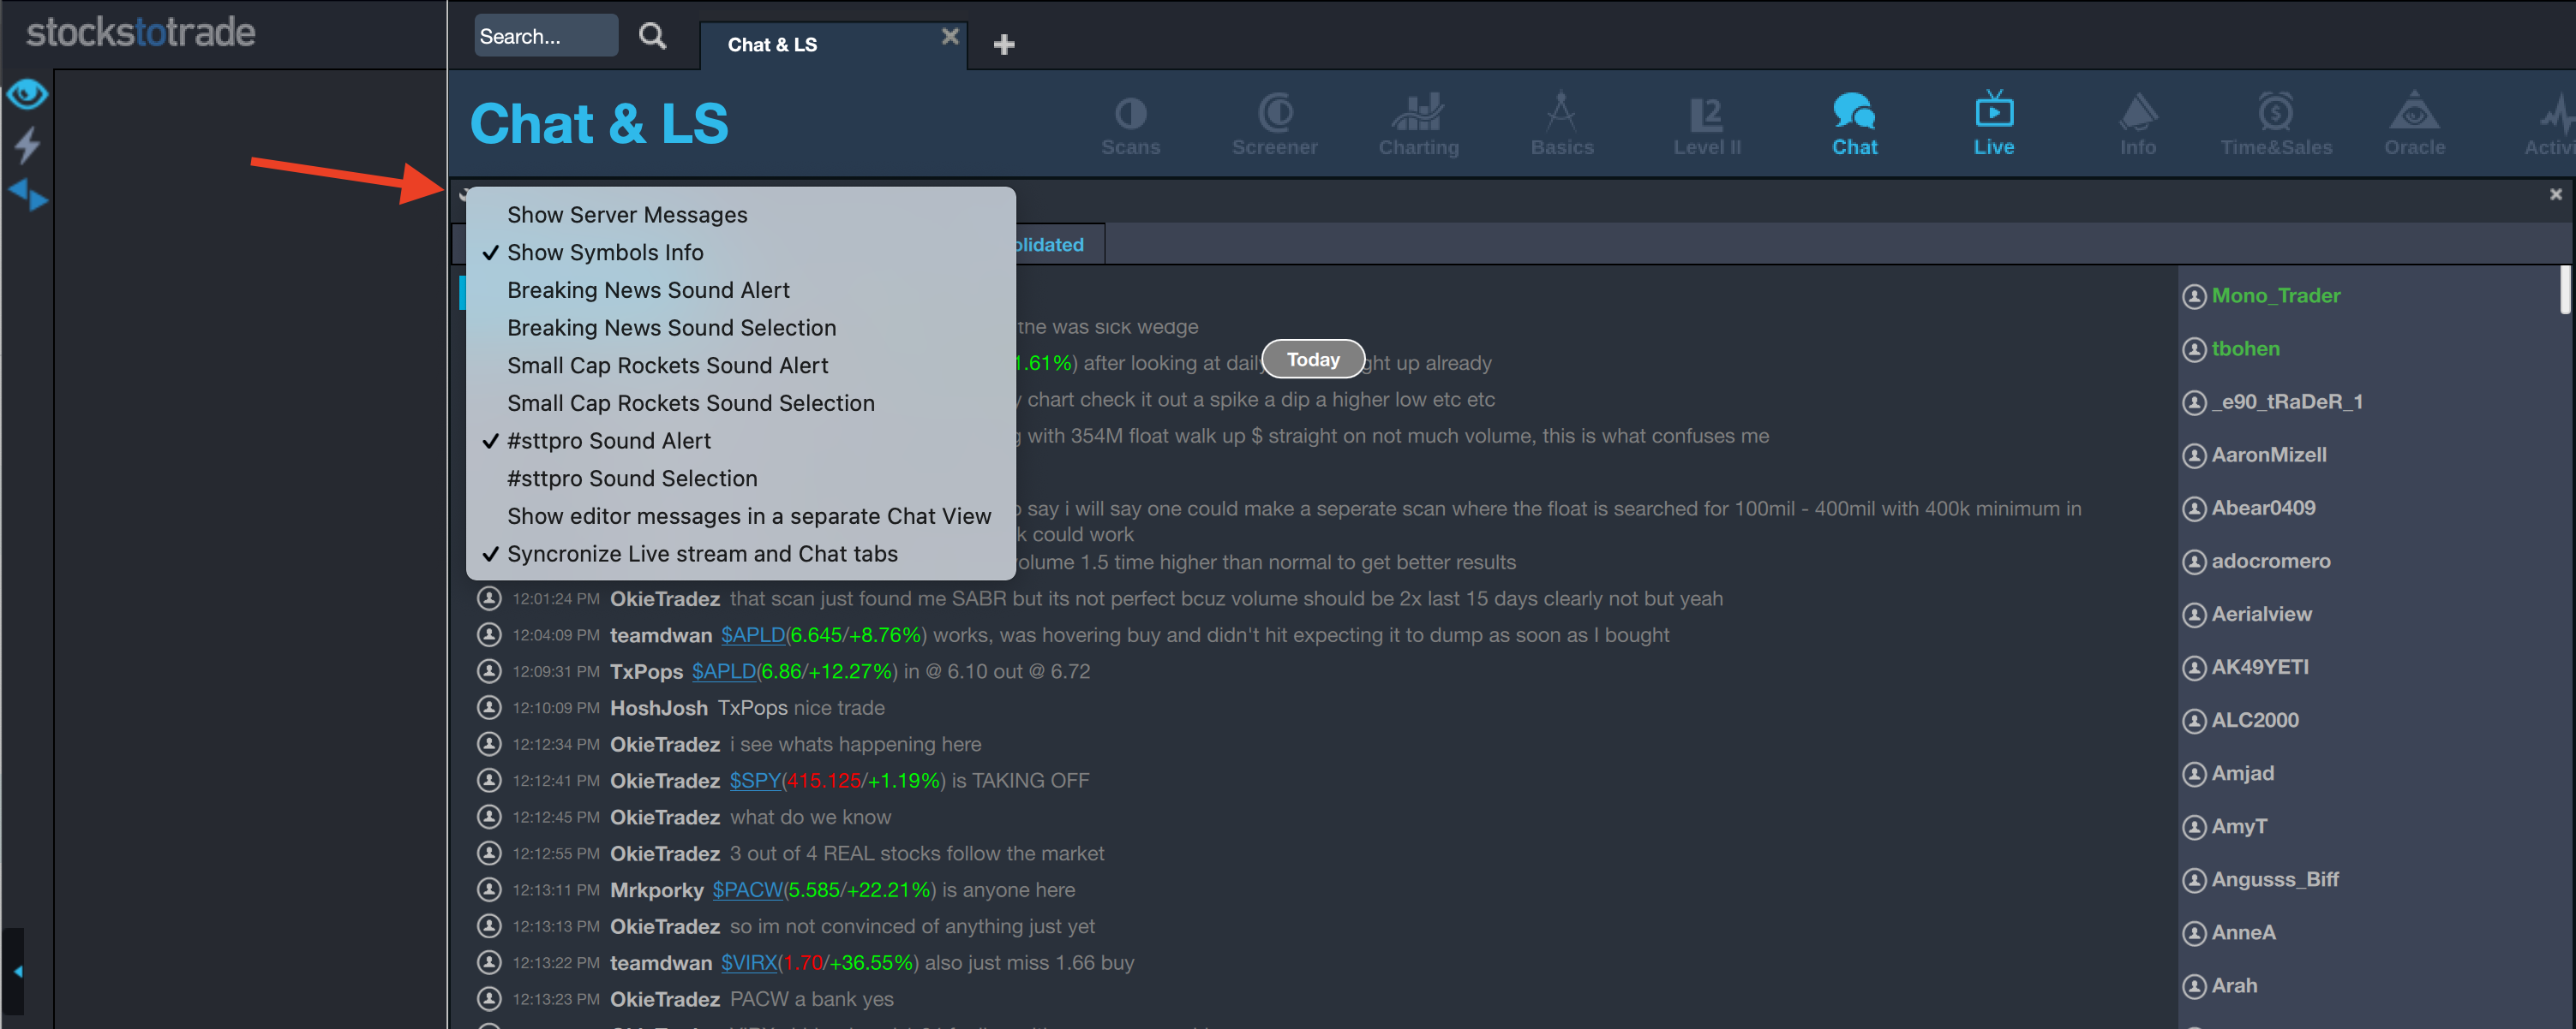Open the $PACW ticker link
Image resolution: width=2576 pixels, height=1029 pixels.
[x=747, y=889]
